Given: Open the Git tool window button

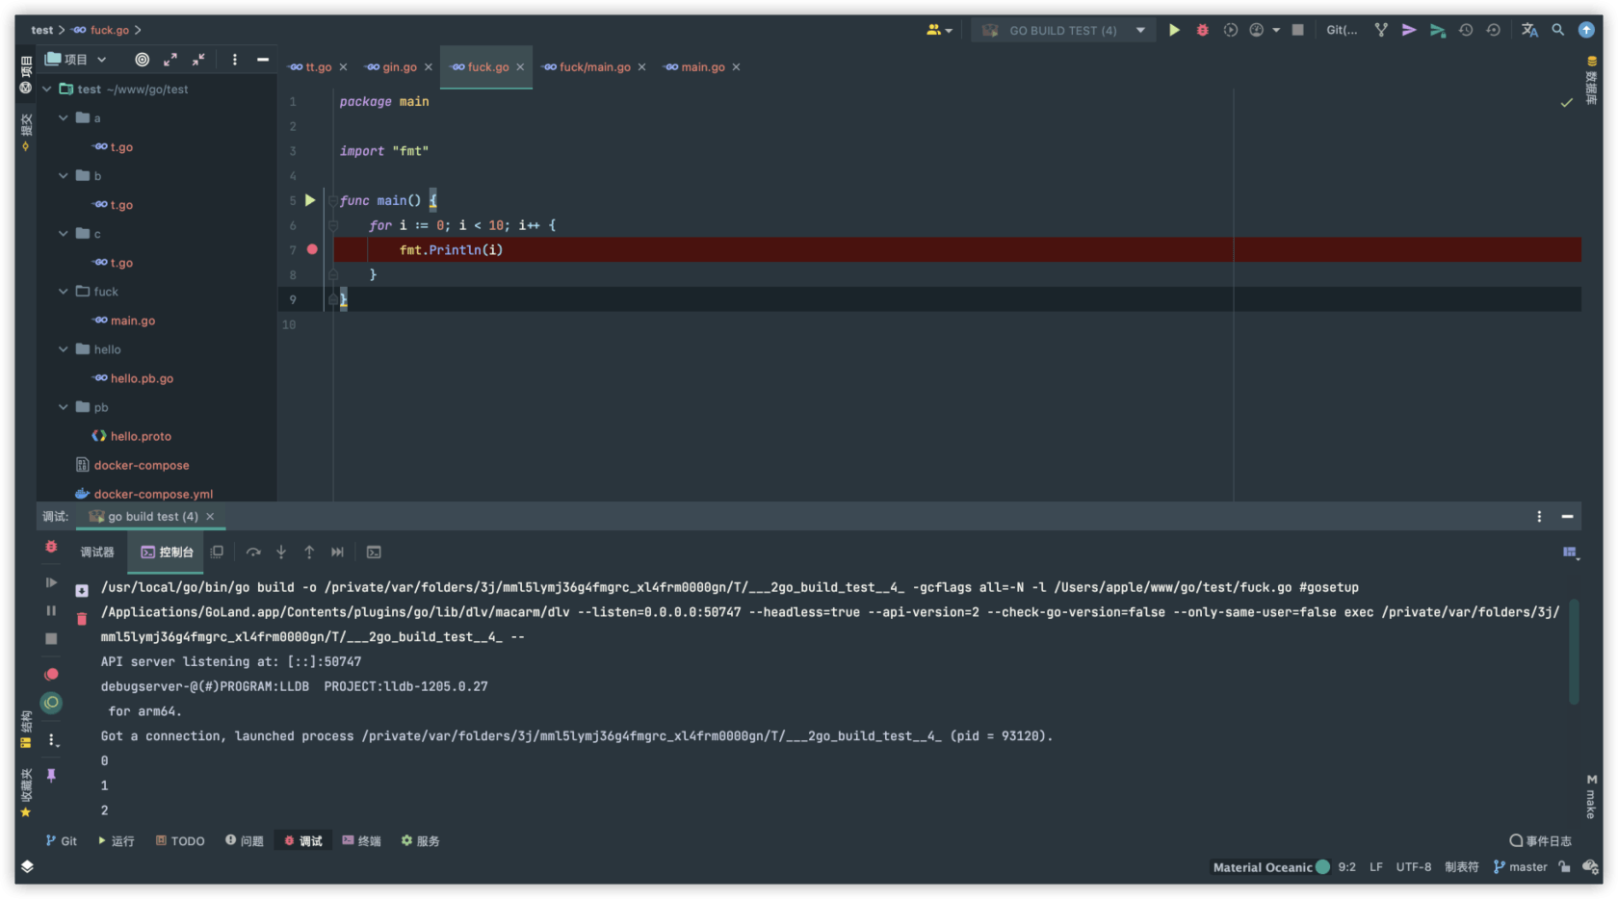Looking at the screenshot, I should pos(62,840).
